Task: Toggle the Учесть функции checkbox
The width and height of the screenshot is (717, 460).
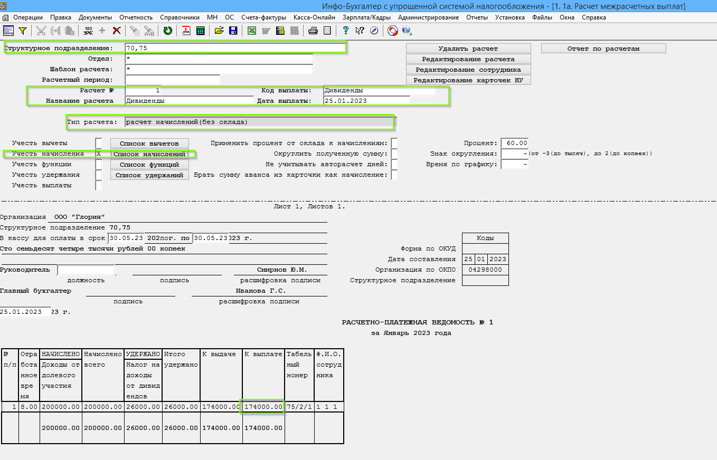Action: pyautogui.click(x=99, y=164)
